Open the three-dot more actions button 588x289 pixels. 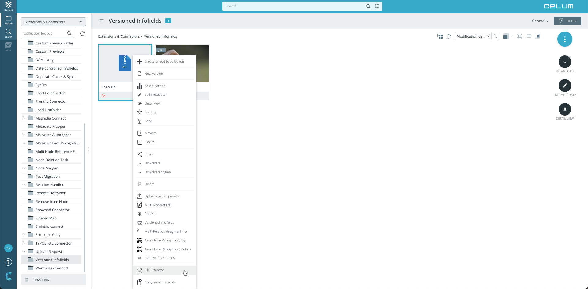565,39
